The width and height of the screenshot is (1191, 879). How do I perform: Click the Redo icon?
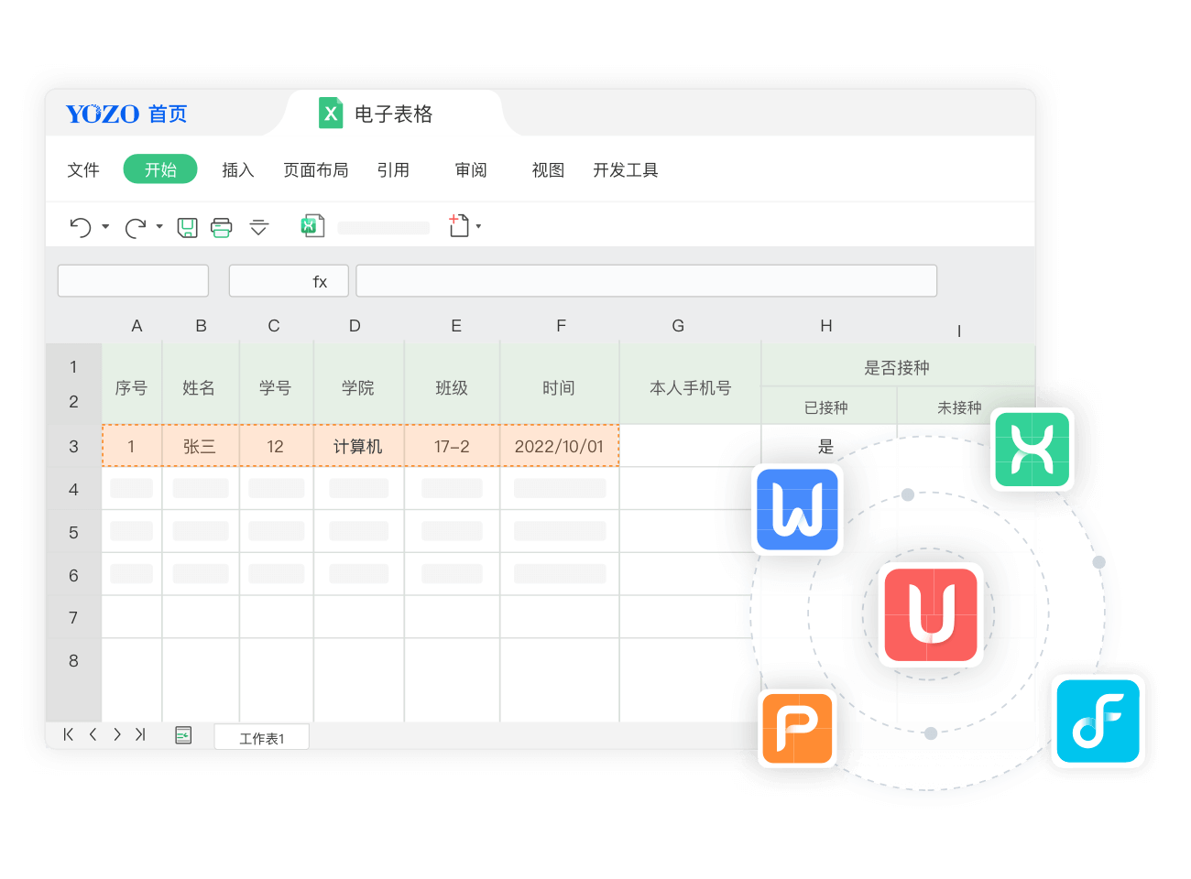tap(135, 226)
